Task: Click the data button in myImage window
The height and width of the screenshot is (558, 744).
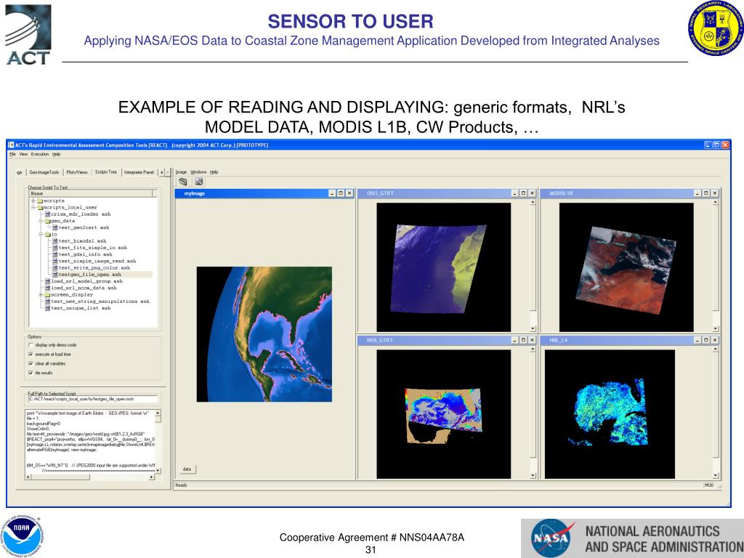Action: (187, 469)
